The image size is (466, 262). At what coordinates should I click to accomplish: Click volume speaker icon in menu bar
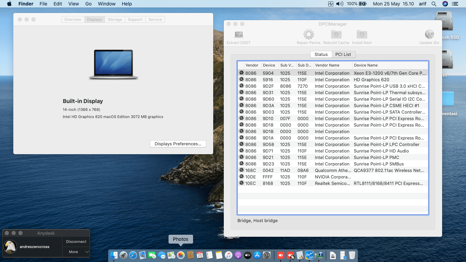tap(339, 4)
